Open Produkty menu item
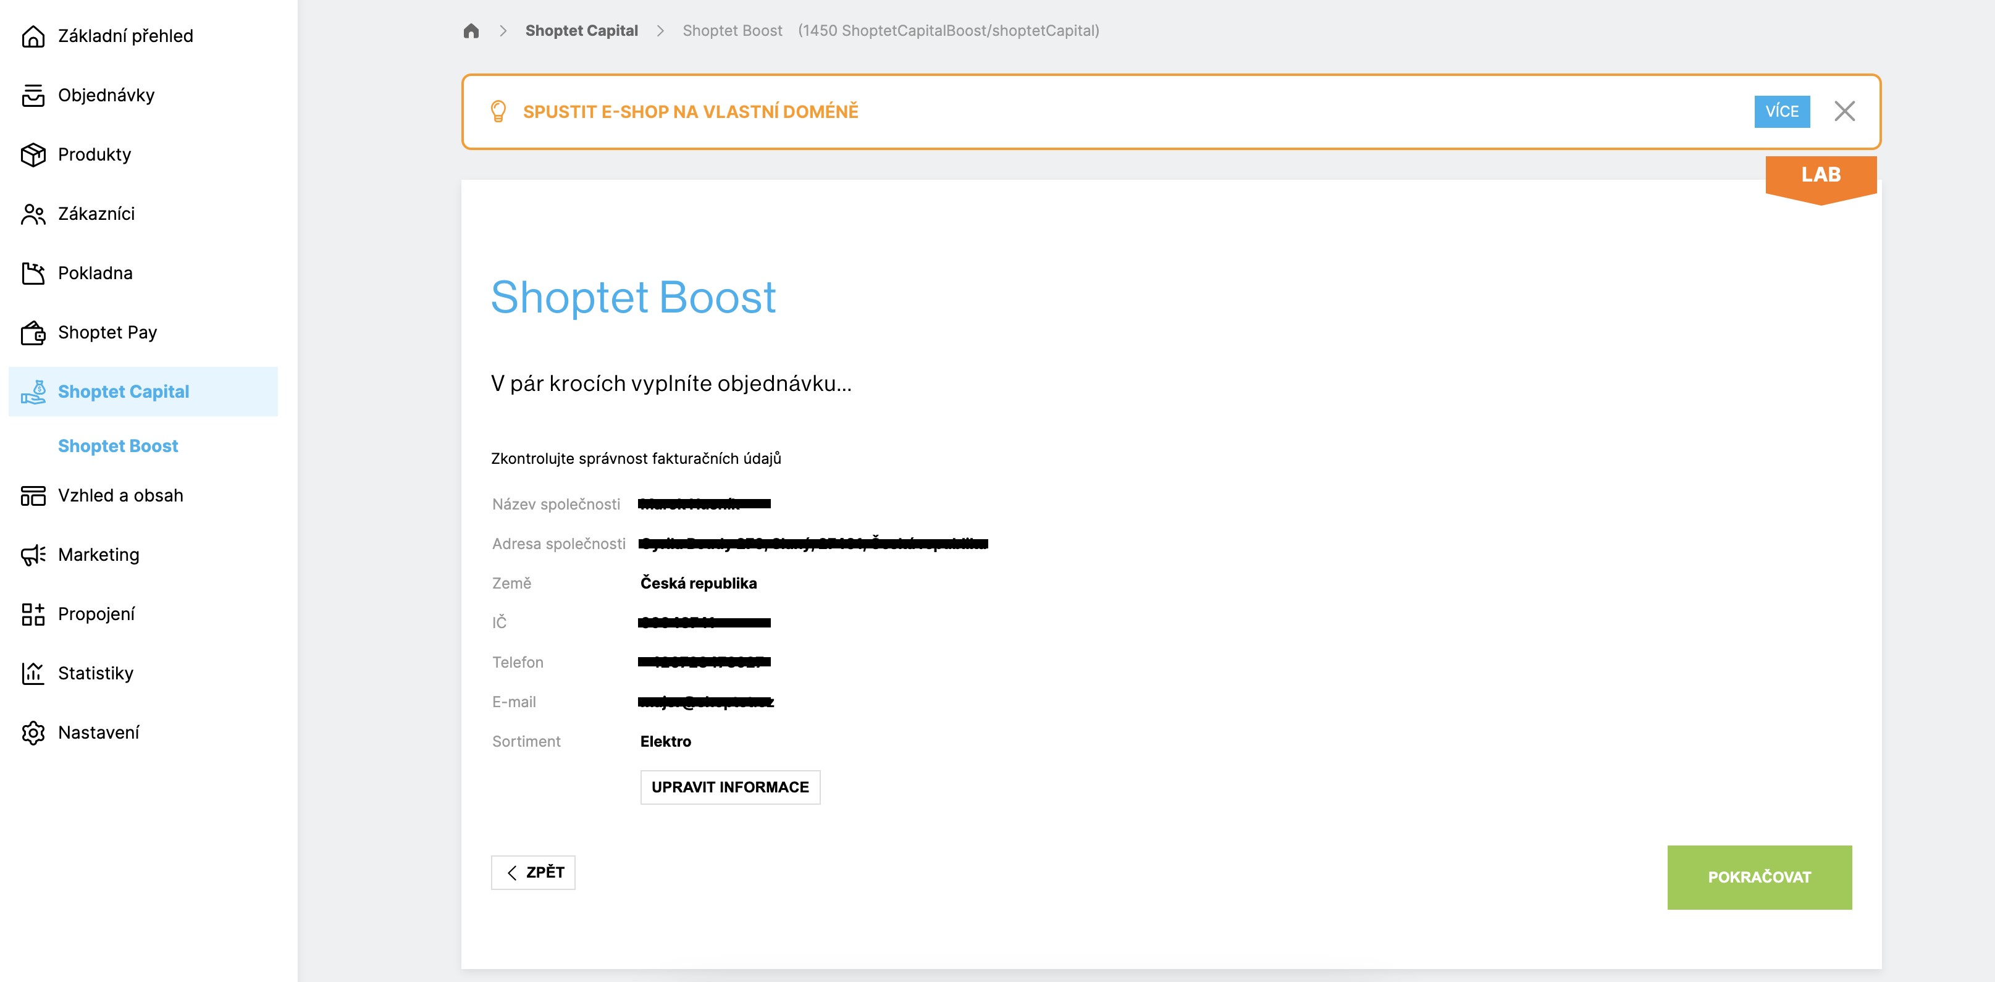1995x982 pixels. (143, 154)
